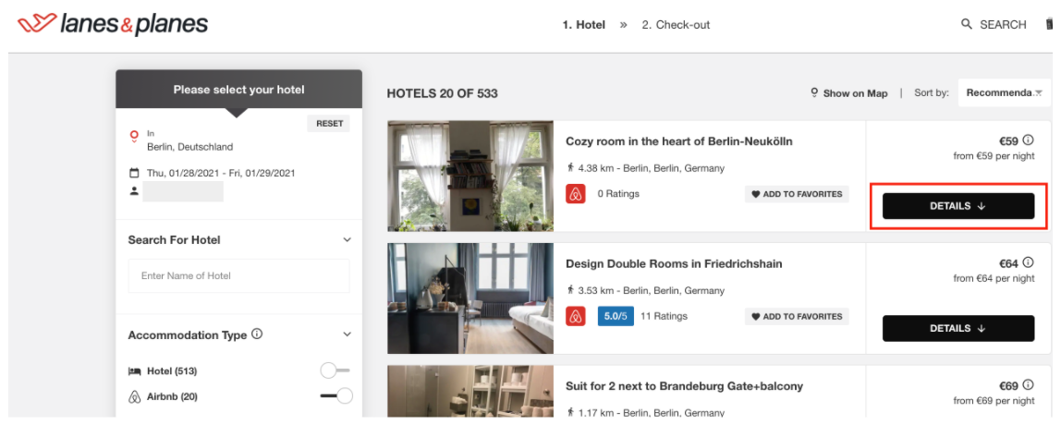Toggle the Airbnb (20) switch
Viewport: 1061px width, 425px height.
pyautogui.click(x=336, y=396)
